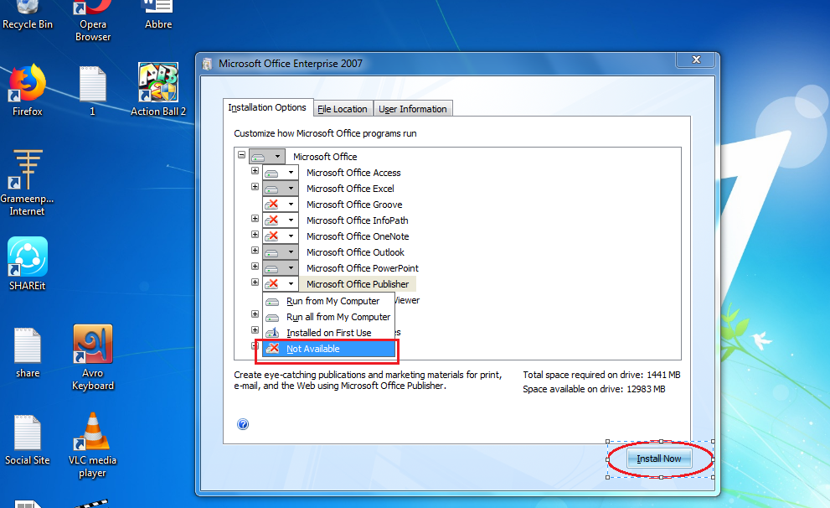Expand the Microsoft Office OneNote node
This screenshot has width=830, height=508.
[255, 235]
